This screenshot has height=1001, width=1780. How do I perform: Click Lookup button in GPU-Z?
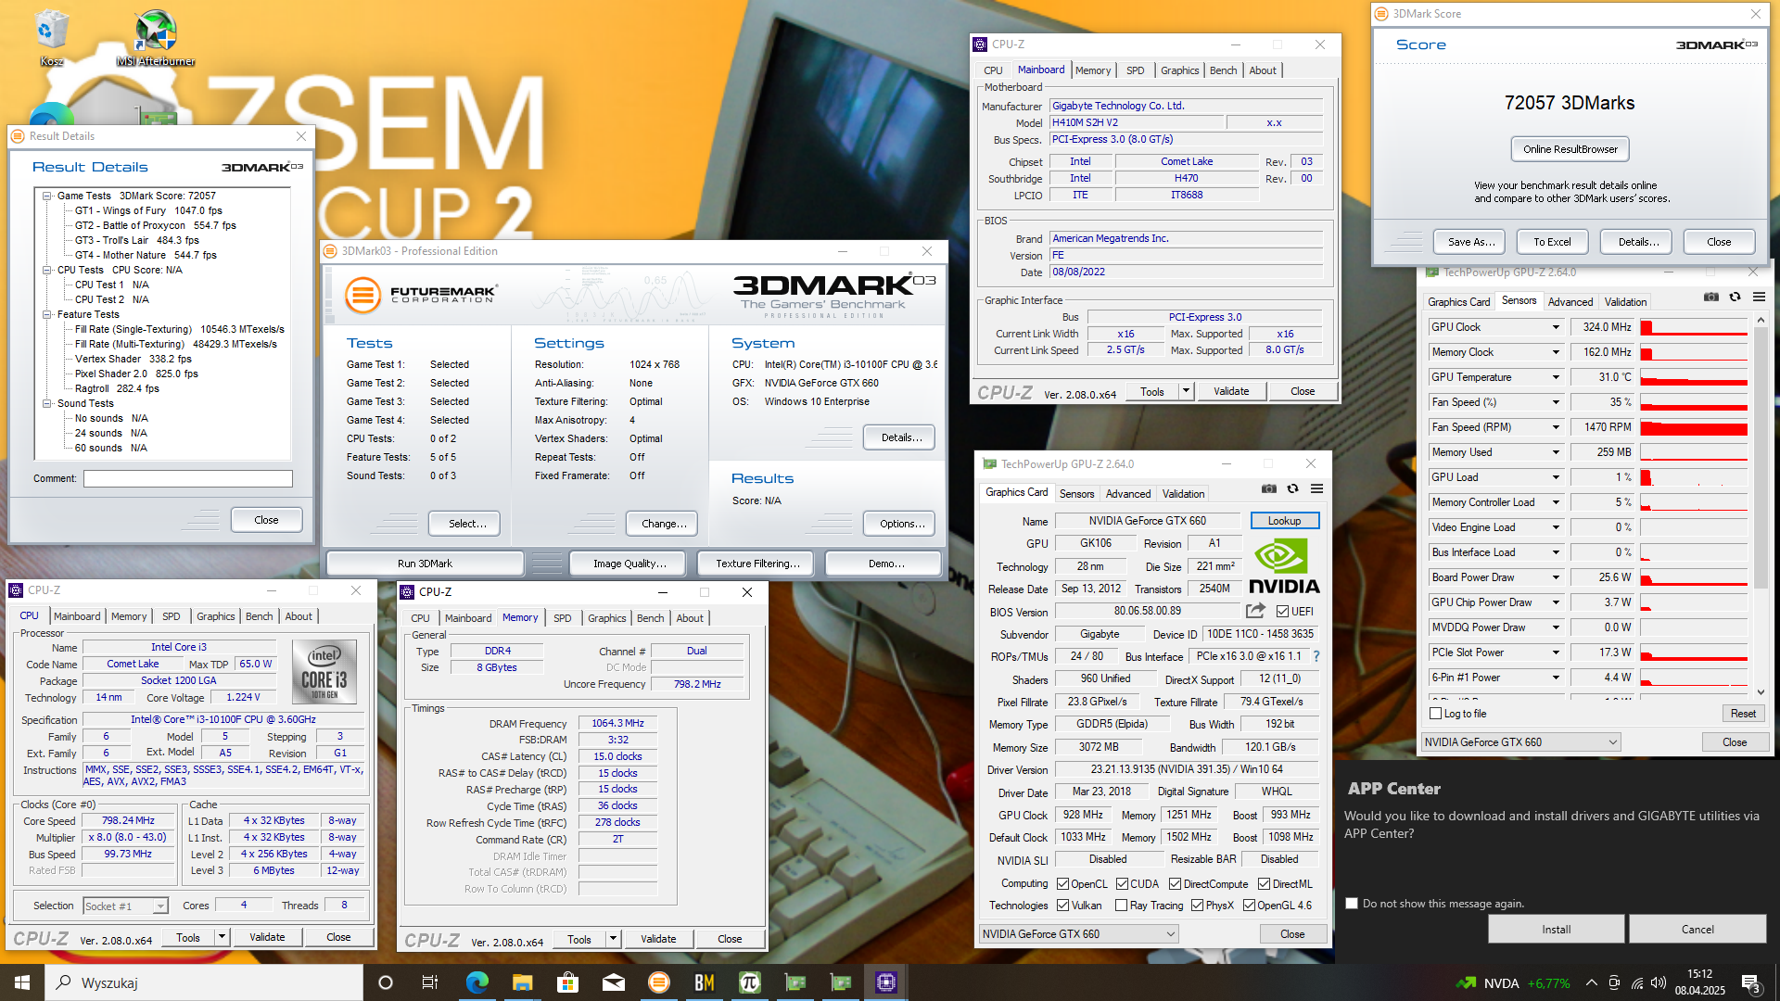[1284, 521]
